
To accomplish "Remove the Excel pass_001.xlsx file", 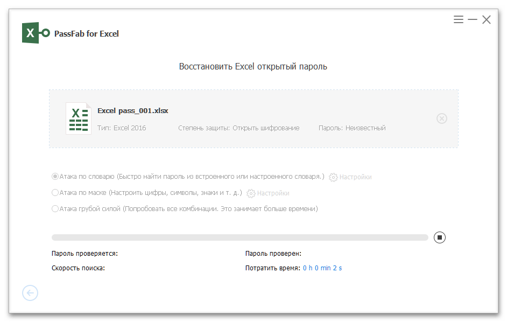I will pyautogui.click(x=441, y=118).
